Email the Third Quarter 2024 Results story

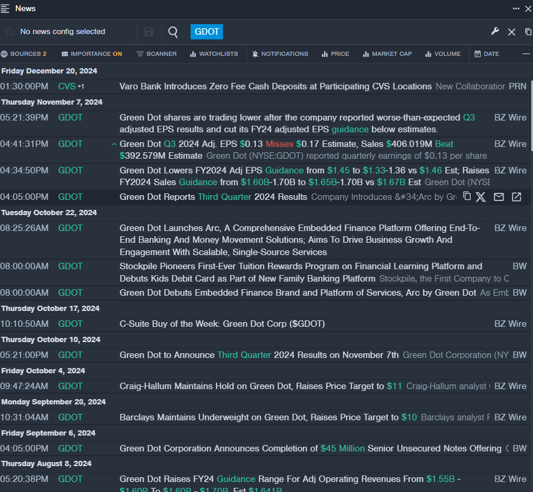coord(499,197)
